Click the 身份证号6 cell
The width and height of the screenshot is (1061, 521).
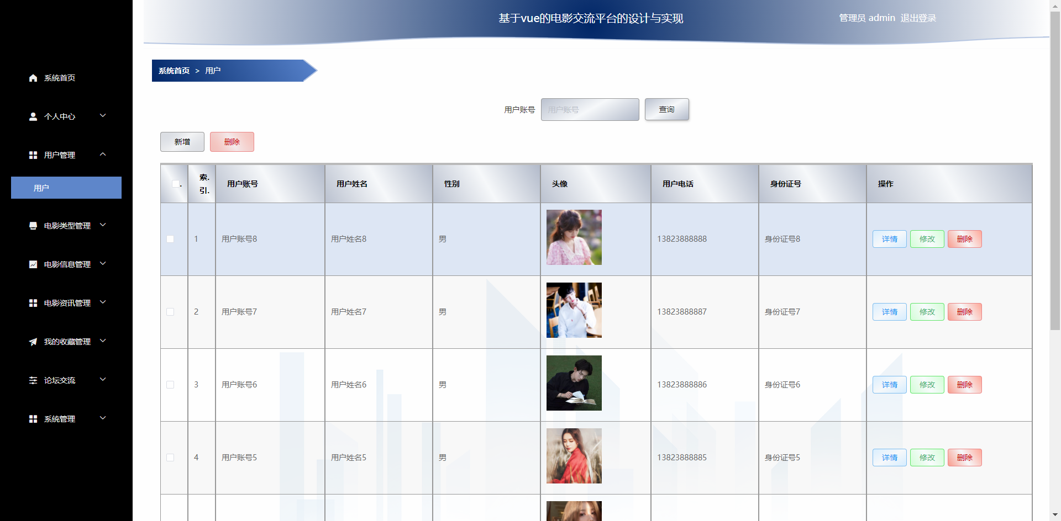pyautogui.click(x=813, y=385)
